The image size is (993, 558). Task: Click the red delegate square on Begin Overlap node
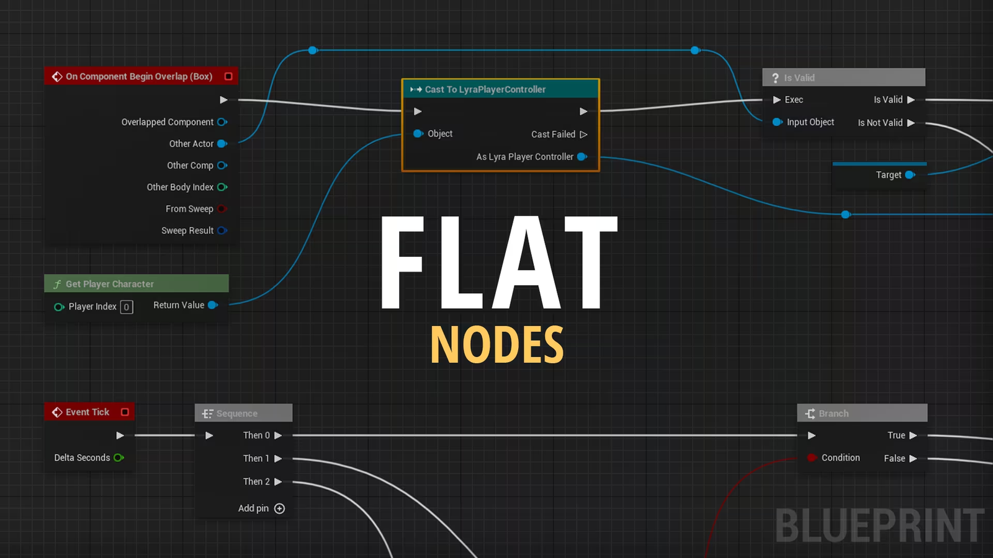point(227,76)
